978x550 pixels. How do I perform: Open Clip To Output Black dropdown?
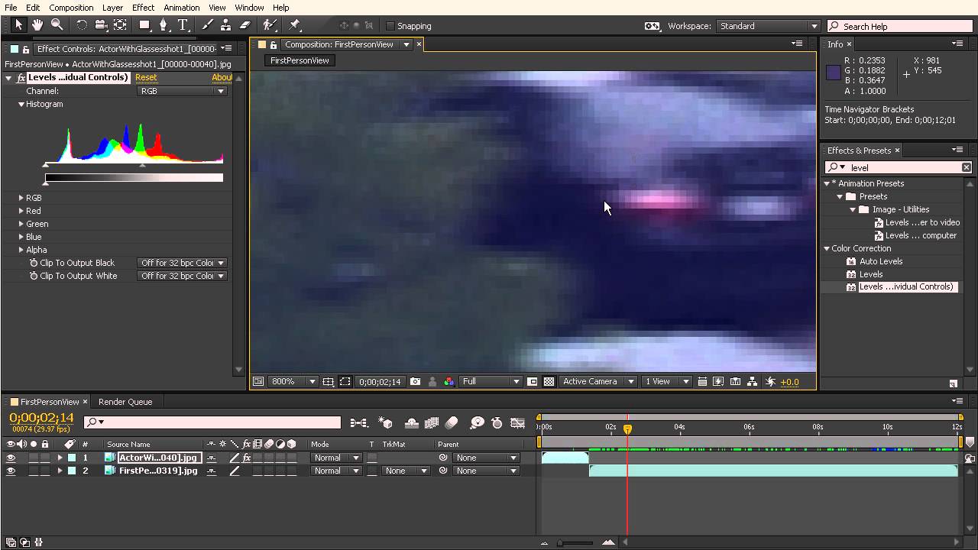183,263
